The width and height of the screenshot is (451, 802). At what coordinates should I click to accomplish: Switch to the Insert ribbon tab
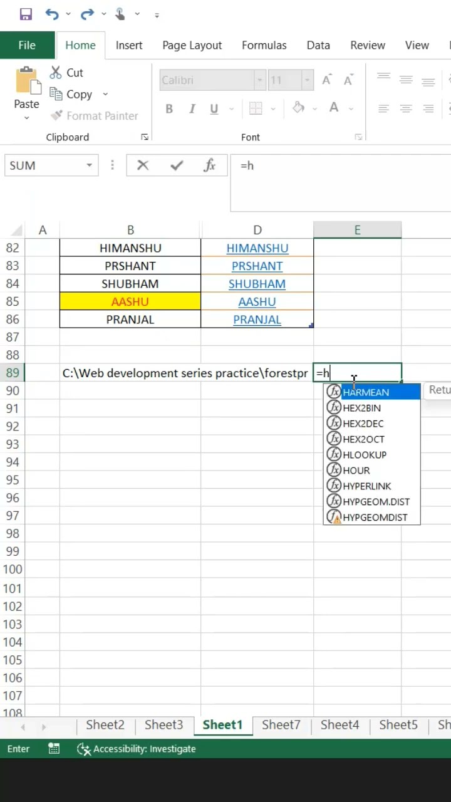[x=129, y=45]
